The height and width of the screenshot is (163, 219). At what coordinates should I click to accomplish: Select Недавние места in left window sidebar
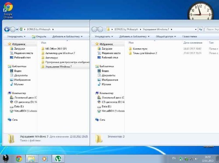tap(21, 53)
